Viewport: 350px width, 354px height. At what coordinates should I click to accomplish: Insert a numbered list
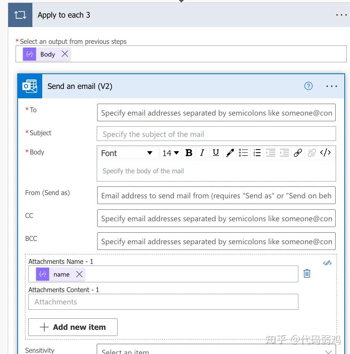click(257, 153)
